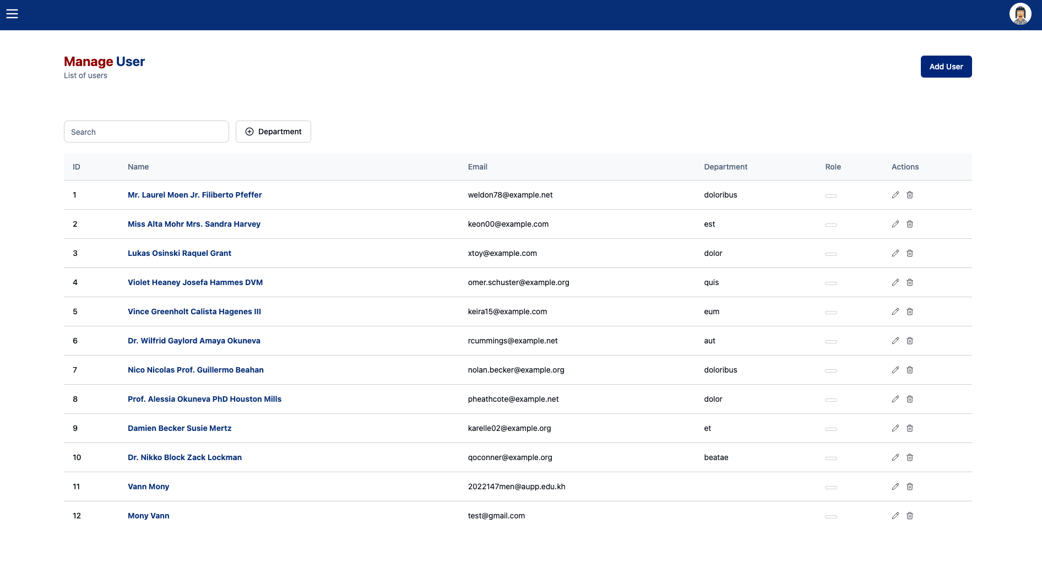Open Mony Vann user name link
This screenshot has width=1042, height=563.
(148, 516)
